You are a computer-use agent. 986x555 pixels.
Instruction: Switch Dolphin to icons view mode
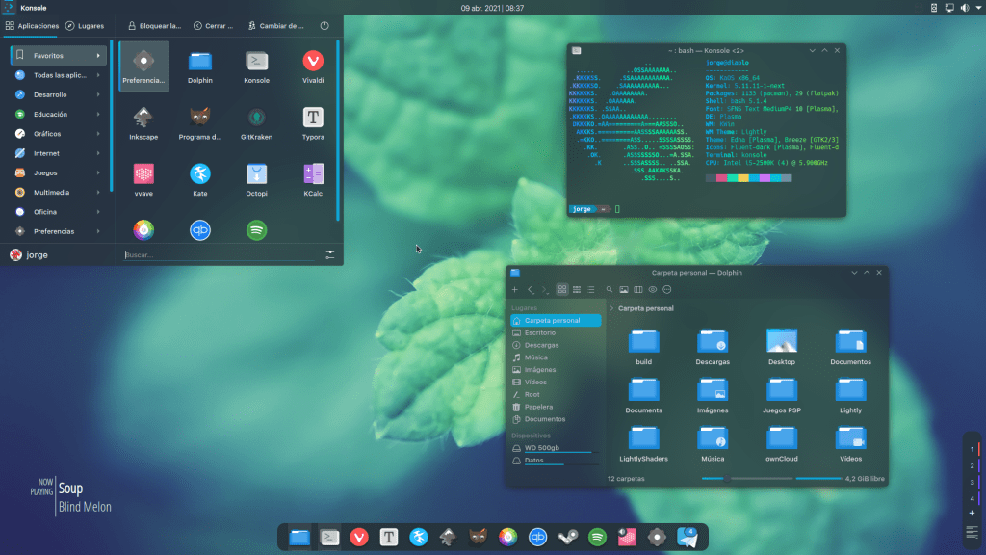(562, 289)
